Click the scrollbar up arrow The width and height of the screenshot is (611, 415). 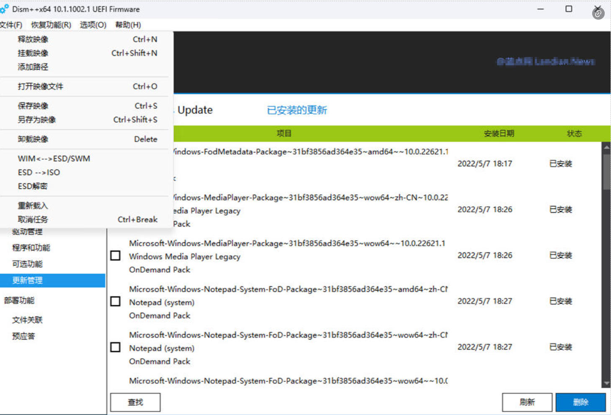(606, 147)
